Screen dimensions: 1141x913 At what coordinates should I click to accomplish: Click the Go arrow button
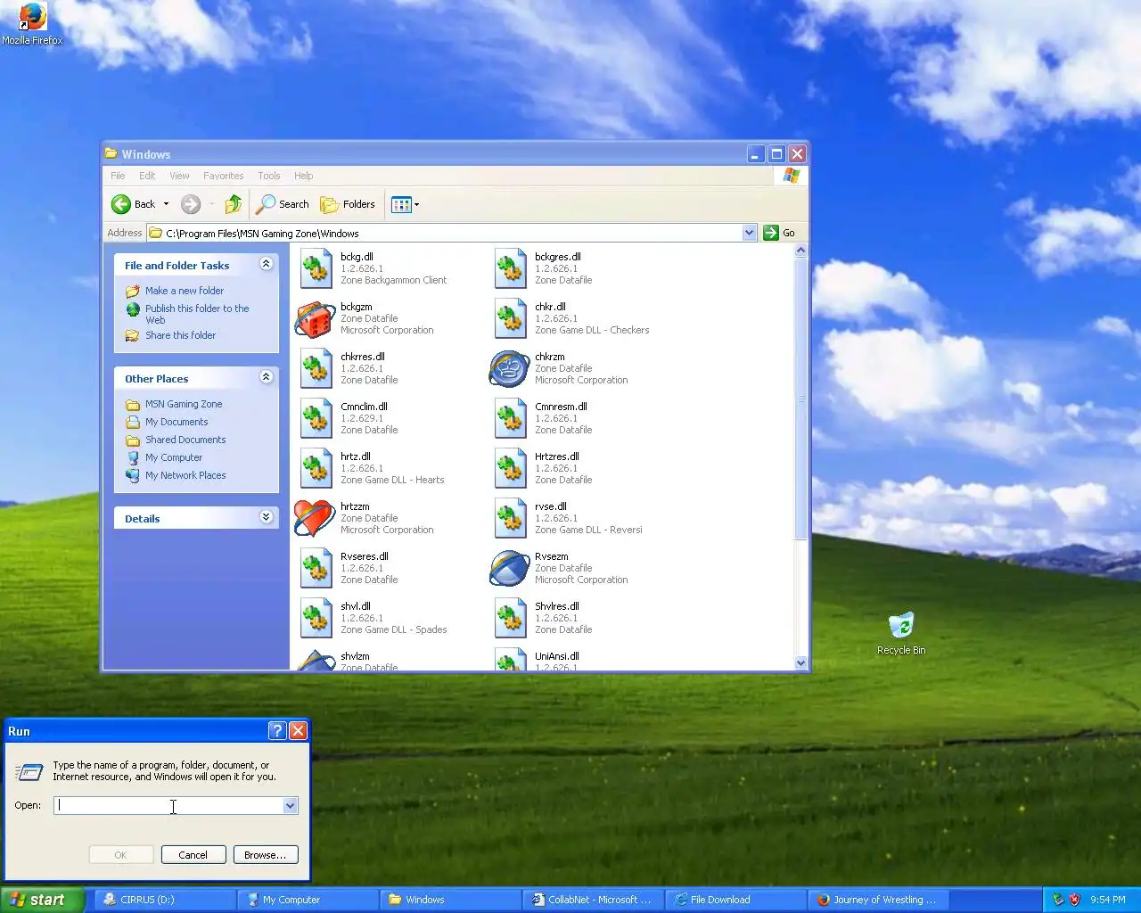(x=771, y=233)
